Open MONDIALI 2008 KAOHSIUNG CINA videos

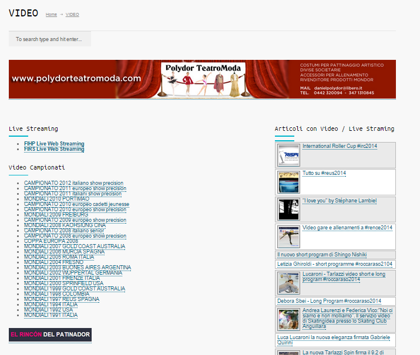[x=65, y=225]
